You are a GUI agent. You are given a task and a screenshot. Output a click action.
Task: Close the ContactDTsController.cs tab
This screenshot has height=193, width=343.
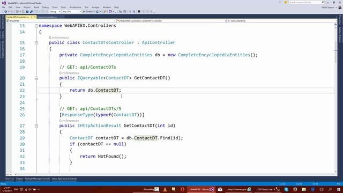click(x=34, y=17)
